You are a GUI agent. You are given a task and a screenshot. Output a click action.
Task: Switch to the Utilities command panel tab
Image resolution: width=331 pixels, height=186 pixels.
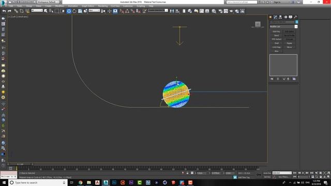295,17
